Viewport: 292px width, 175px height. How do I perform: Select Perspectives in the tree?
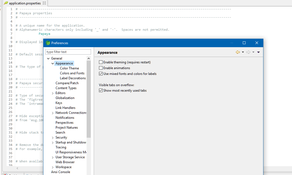click(64, 123)
